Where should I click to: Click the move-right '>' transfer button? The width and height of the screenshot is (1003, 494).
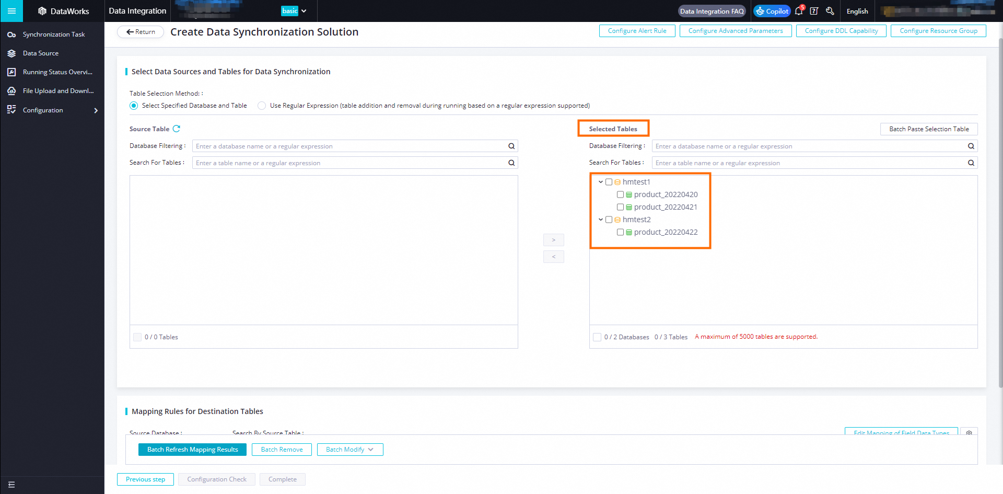pyautogui.click(x=554, y=240)
